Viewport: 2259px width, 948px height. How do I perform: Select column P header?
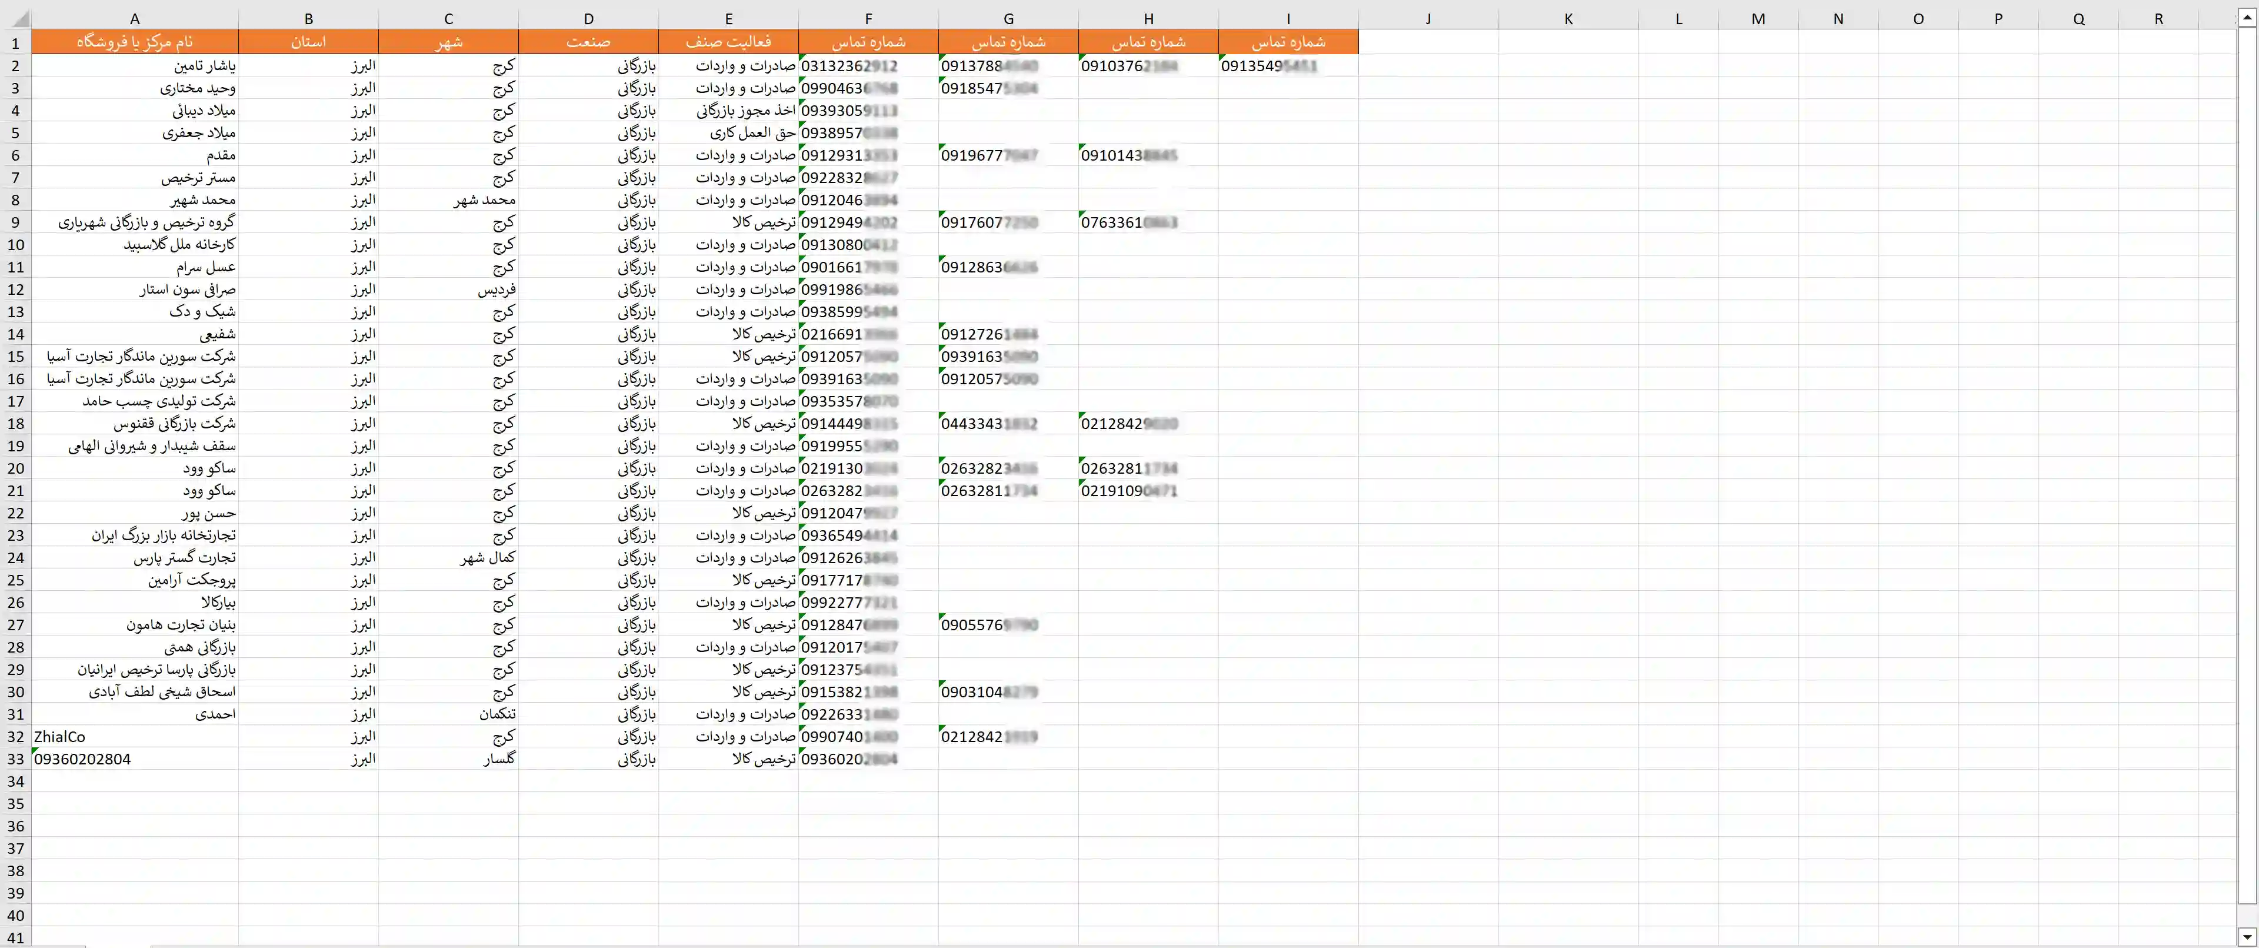pos(1998,18)
